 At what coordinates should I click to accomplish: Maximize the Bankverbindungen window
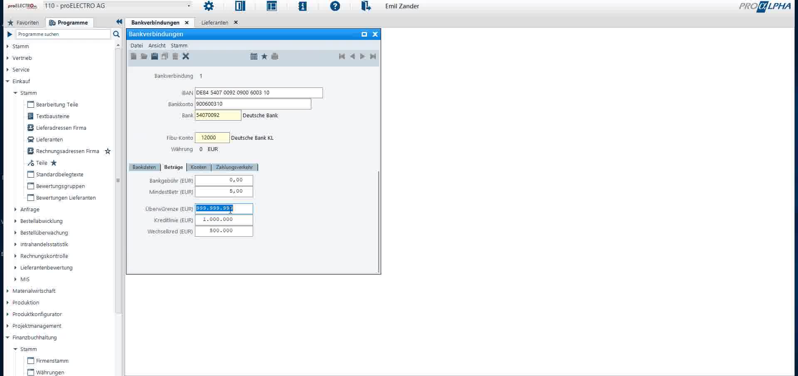[364, 34]
